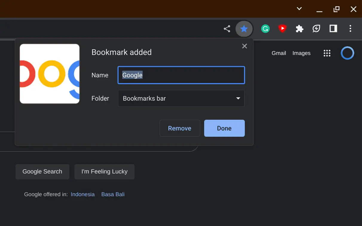Minimize the Chrome window
This screenshot has width=362, height=226.
[x=320, y=11]
